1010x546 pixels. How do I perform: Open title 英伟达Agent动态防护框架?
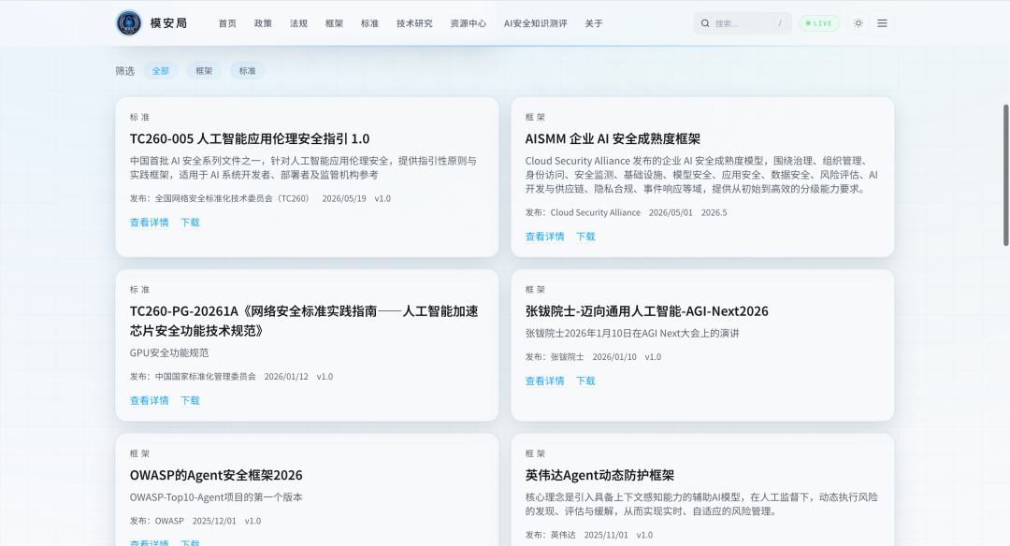click(599, 475)
